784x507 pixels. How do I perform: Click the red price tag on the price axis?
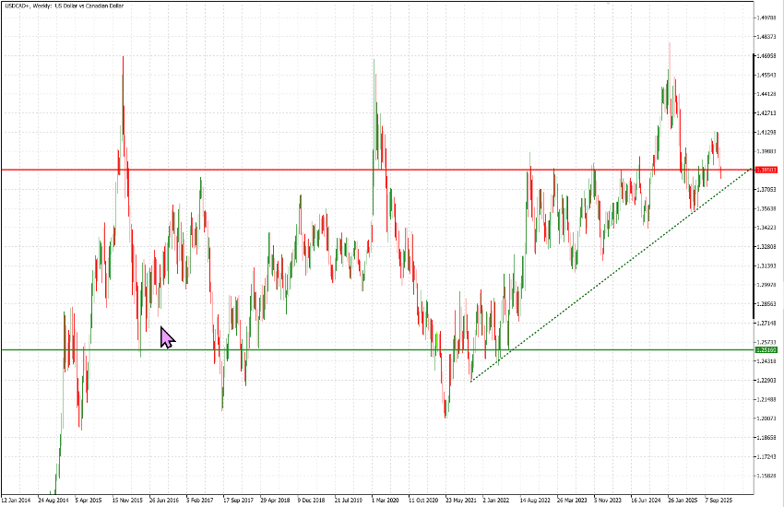click(x=765, y=170)
